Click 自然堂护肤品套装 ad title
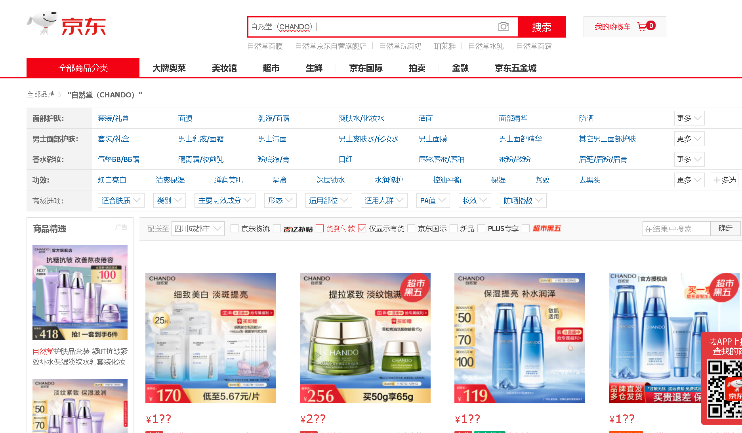The height and width of the screenshot is (433, 742). point(80,357)
